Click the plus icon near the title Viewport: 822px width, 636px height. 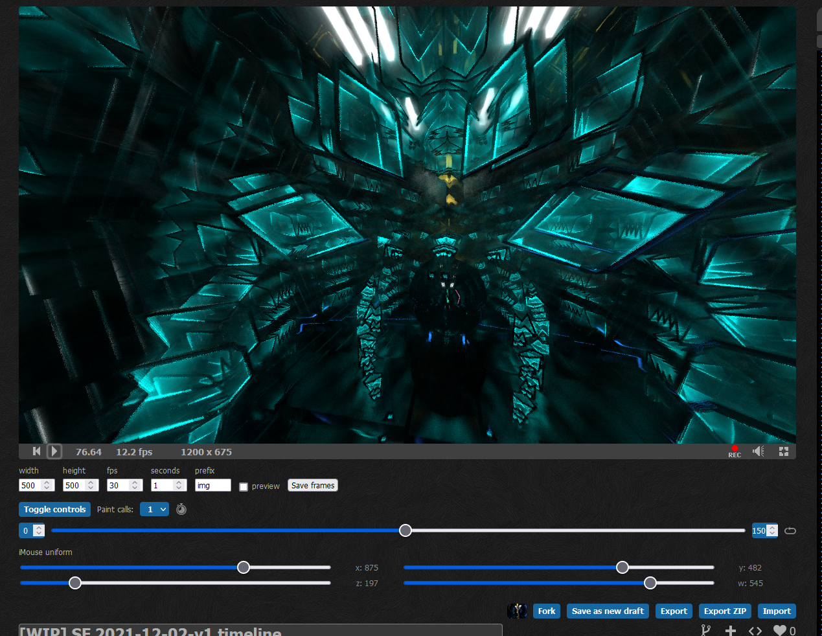[x=730, y=630]
